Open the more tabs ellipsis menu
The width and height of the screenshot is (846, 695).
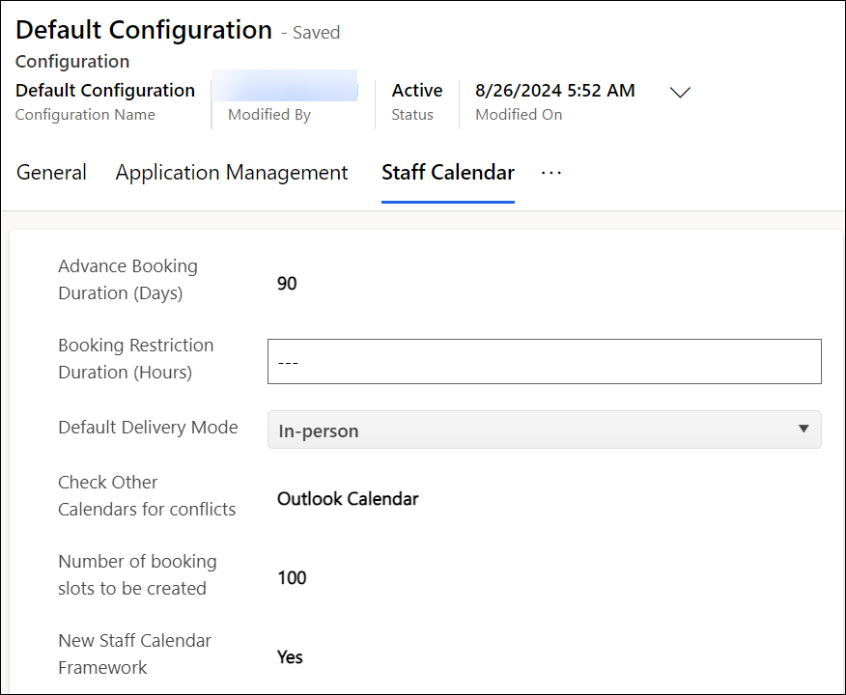[x=550, y=173]
